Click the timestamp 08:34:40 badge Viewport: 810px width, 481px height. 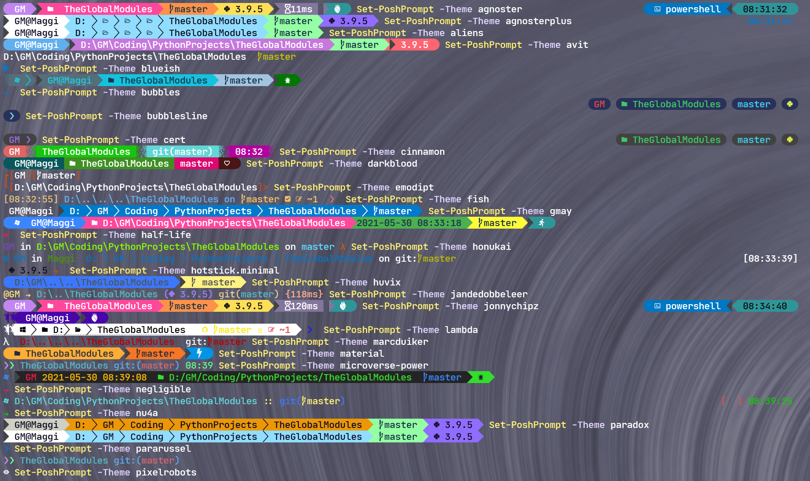coord(765,306)
